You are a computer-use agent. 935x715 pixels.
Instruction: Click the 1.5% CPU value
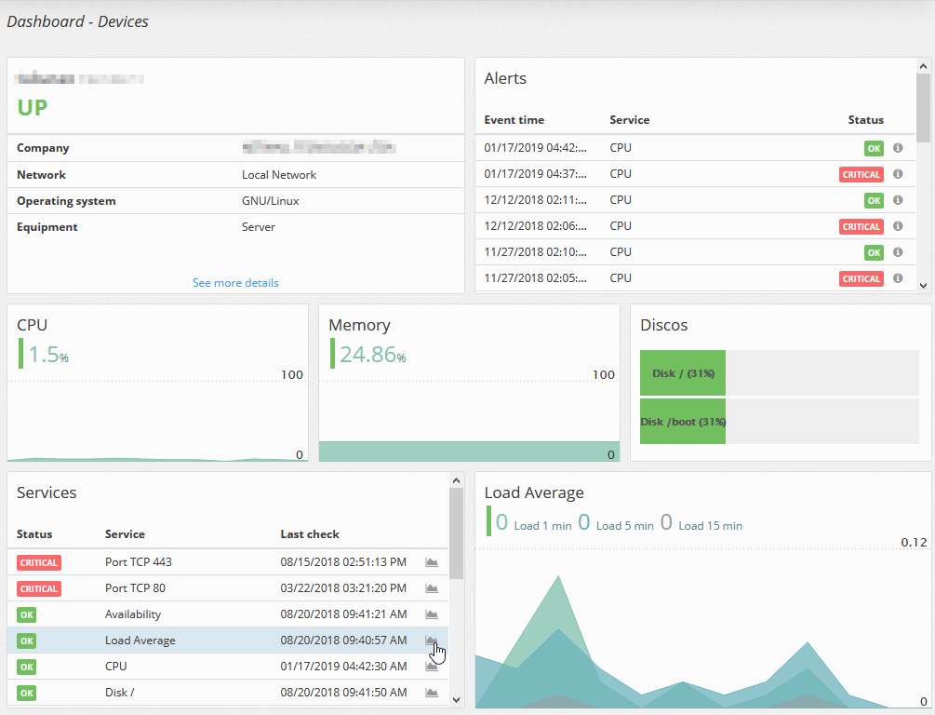48,355
